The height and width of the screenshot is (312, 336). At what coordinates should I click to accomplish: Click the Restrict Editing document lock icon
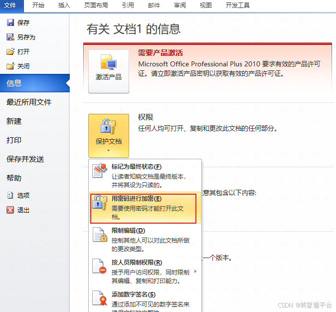tap(100, 234)
